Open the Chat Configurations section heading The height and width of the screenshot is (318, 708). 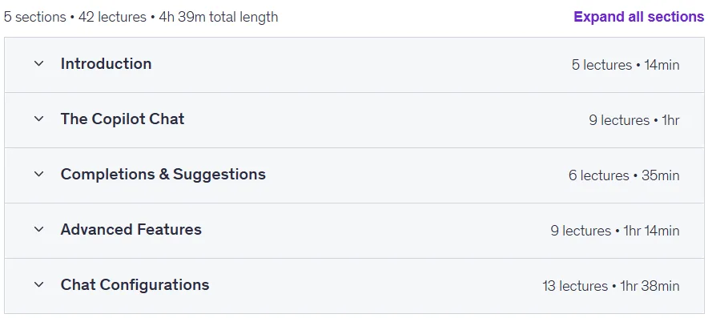pyautogui.click(x=135, y=285)
